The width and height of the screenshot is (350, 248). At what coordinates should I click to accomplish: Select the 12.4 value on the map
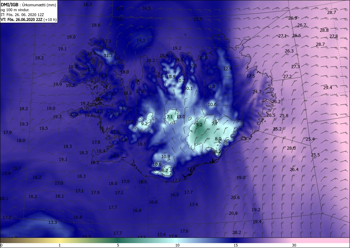tap(227, 69)
